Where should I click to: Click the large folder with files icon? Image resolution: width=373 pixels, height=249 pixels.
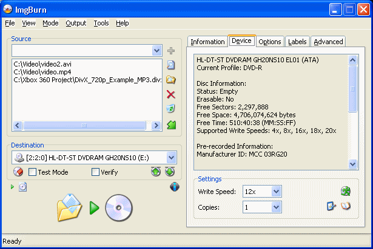pos(70,207)
